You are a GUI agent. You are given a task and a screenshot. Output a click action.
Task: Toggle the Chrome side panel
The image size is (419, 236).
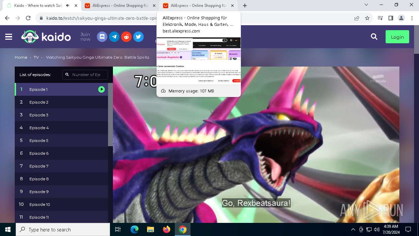(x=391, y=18)
